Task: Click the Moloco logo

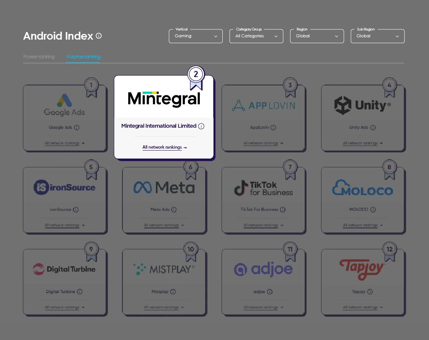Action: [363, 188]
